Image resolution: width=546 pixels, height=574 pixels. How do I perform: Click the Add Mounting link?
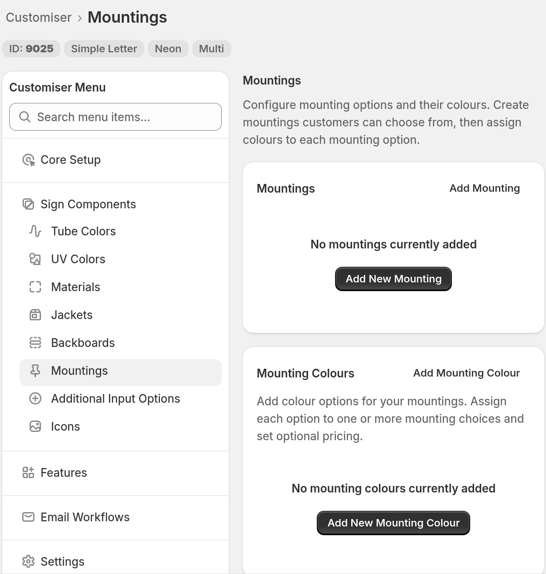coord(485,188)
